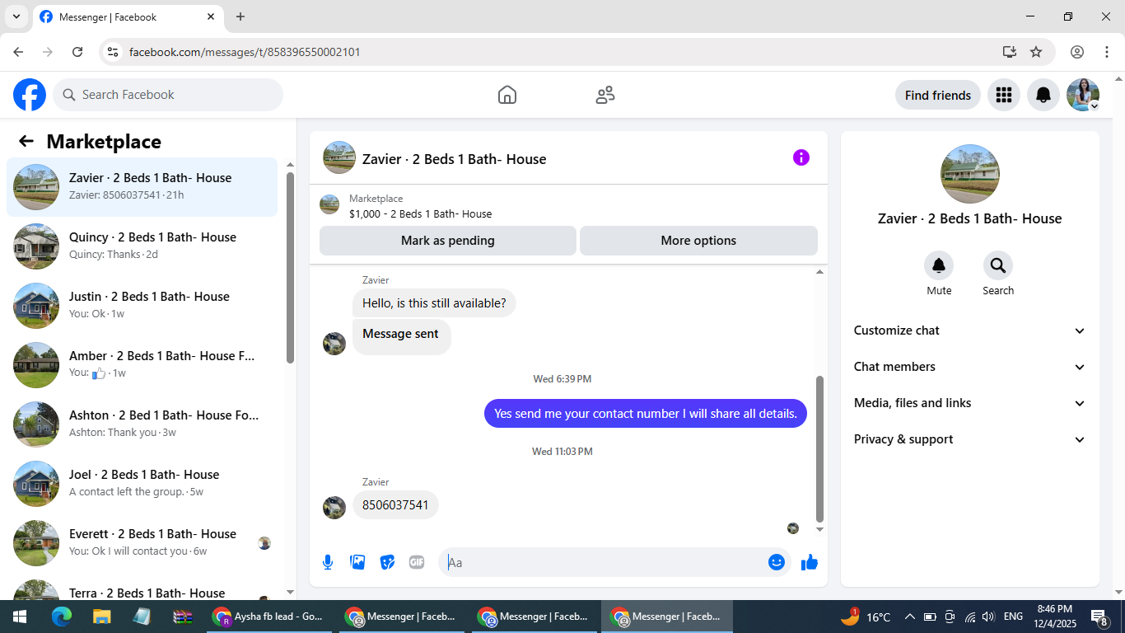The image size is (1125, 633).
Task: Click Mark as pending button
Action: click(x=448, y=241)
